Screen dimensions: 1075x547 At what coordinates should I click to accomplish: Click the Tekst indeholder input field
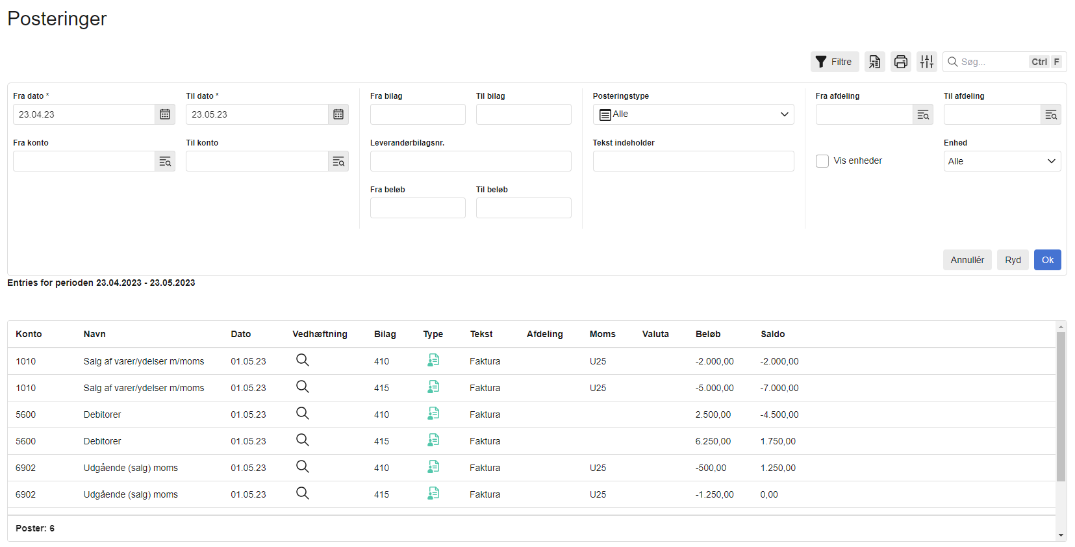[x=693, y=161]
